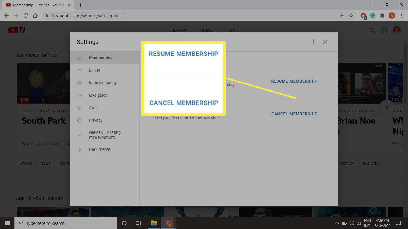408x229 pixels.
Task: Open Cortana circle on the taskbar
Action: (x=124, y=223)
